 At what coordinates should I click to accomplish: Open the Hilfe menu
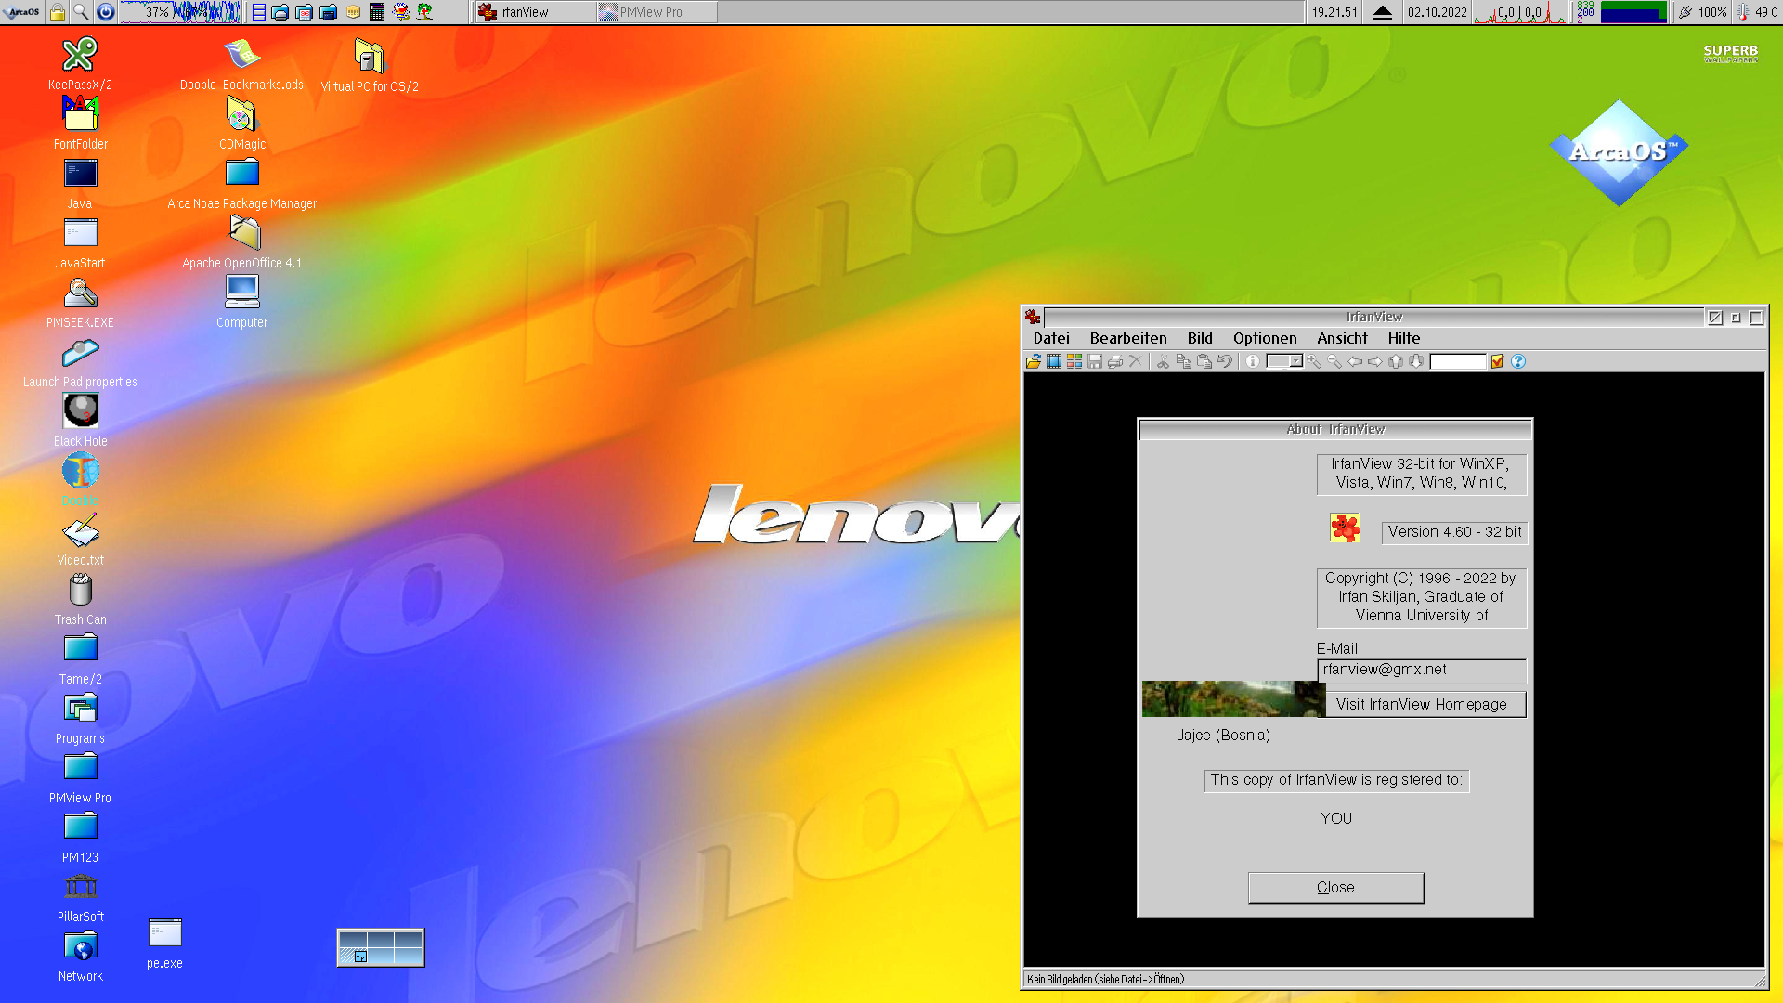click(x=1404, y=339)
